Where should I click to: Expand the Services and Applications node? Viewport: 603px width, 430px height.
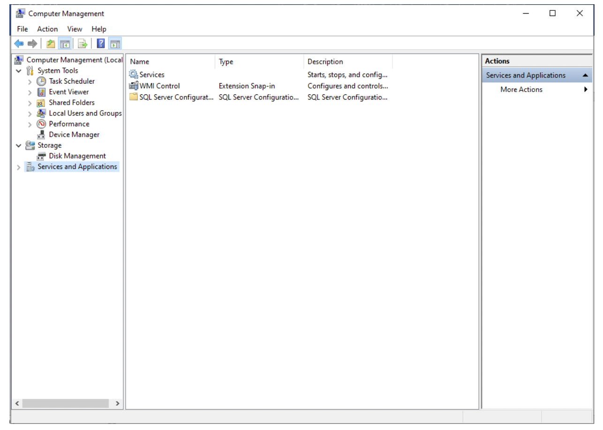point(19,167)
